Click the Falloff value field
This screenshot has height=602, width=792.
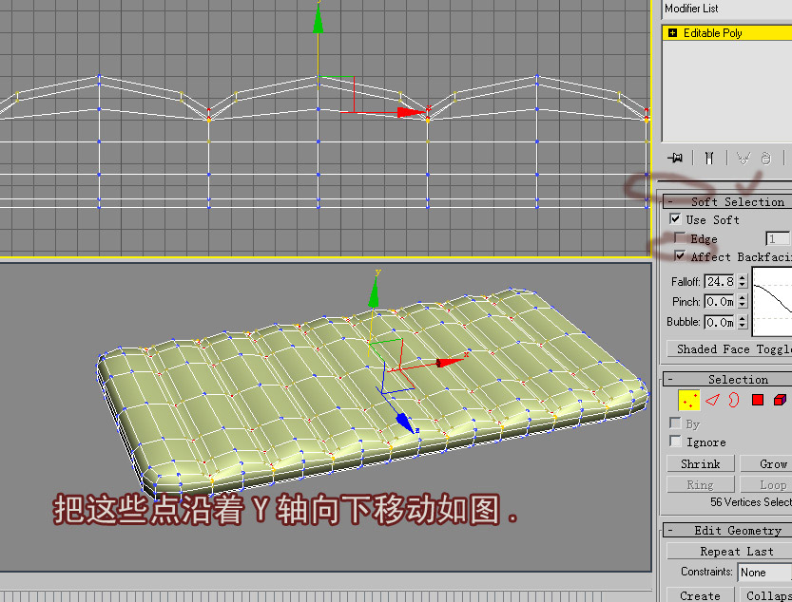pos(719,282)
